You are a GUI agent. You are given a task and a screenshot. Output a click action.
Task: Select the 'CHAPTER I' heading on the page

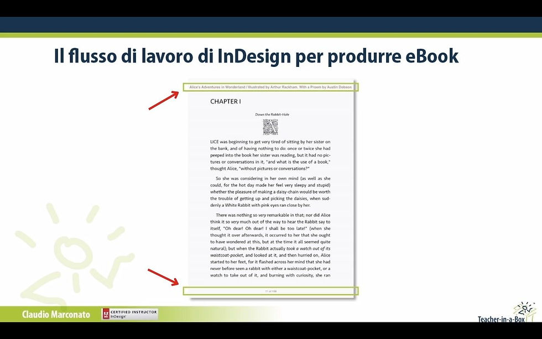point(226,102)
